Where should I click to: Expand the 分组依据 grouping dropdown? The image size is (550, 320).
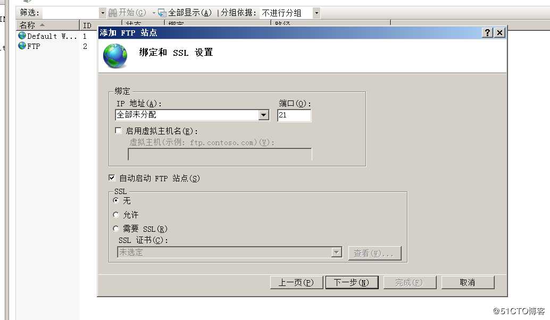(316, 13)
